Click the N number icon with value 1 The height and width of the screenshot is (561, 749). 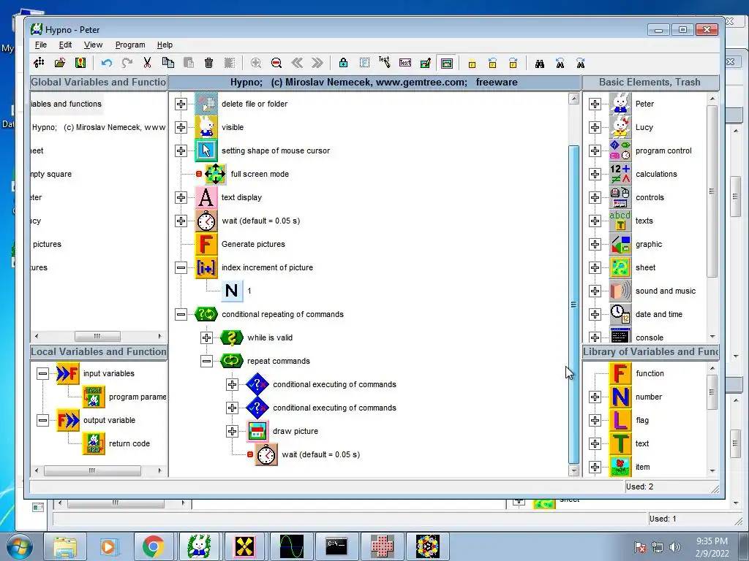tap(232, 291)
